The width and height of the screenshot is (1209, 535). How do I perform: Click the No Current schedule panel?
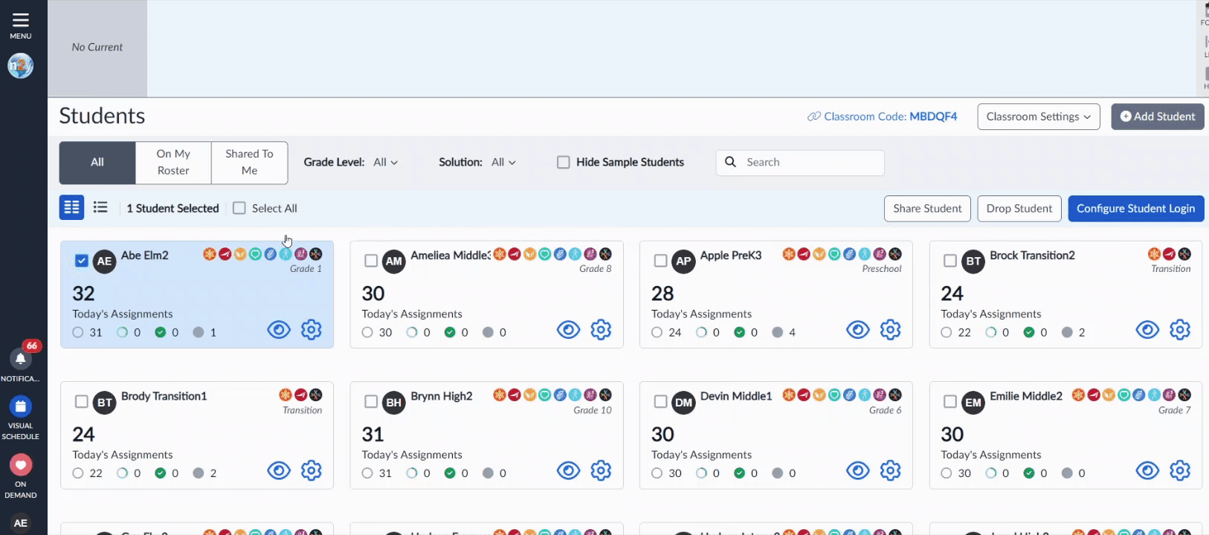(97, 48)
